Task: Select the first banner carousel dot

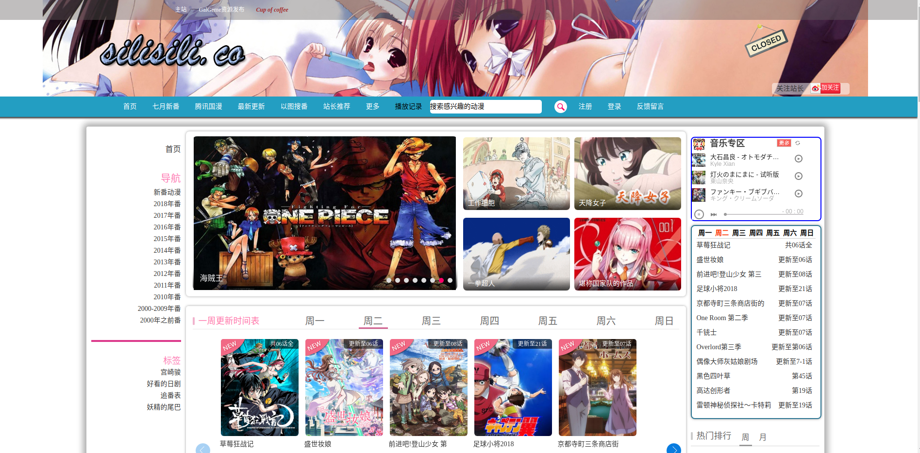Action: pyautogui.click(x=389, y=280)
